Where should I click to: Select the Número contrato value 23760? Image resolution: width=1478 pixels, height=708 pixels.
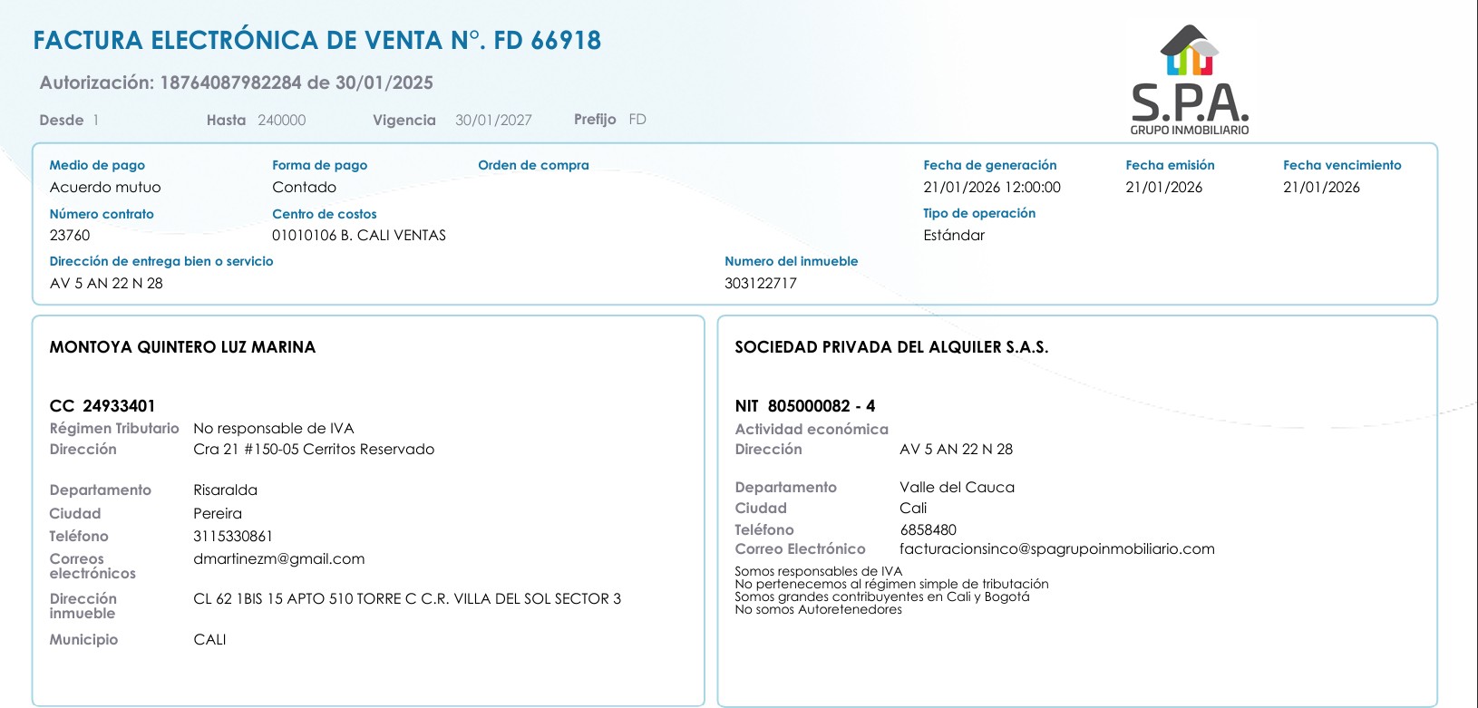click(x=70, y=236)
